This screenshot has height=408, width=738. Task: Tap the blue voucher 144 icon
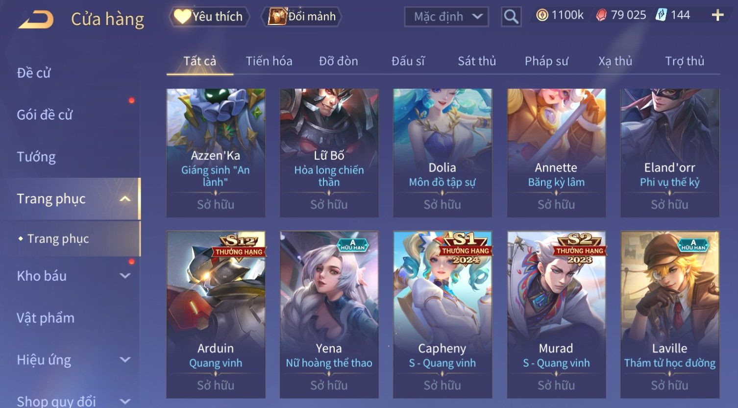click(x=661, y=15)
